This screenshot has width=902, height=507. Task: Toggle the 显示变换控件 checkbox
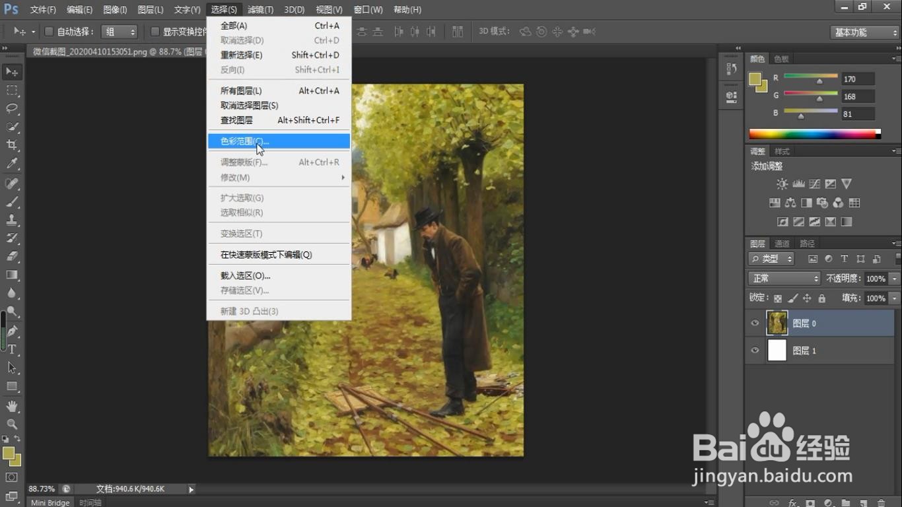pos(155,31)
